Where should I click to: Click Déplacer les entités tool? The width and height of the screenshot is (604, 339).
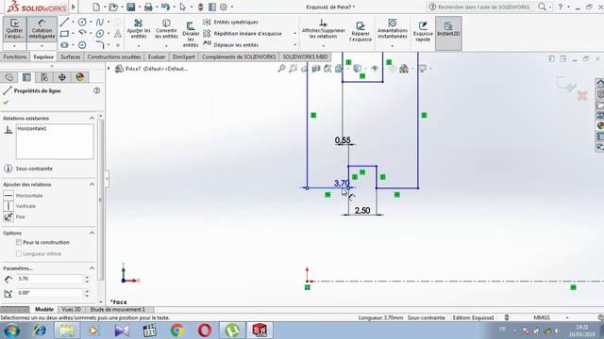[231, 45]
